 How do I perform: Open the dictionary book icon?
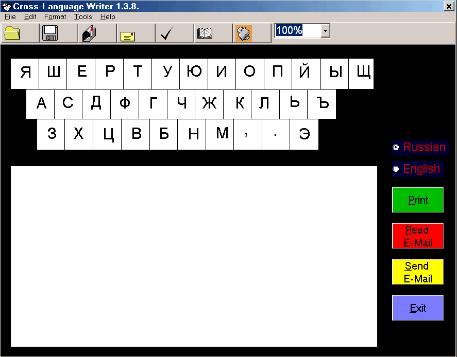coord(214,33)
